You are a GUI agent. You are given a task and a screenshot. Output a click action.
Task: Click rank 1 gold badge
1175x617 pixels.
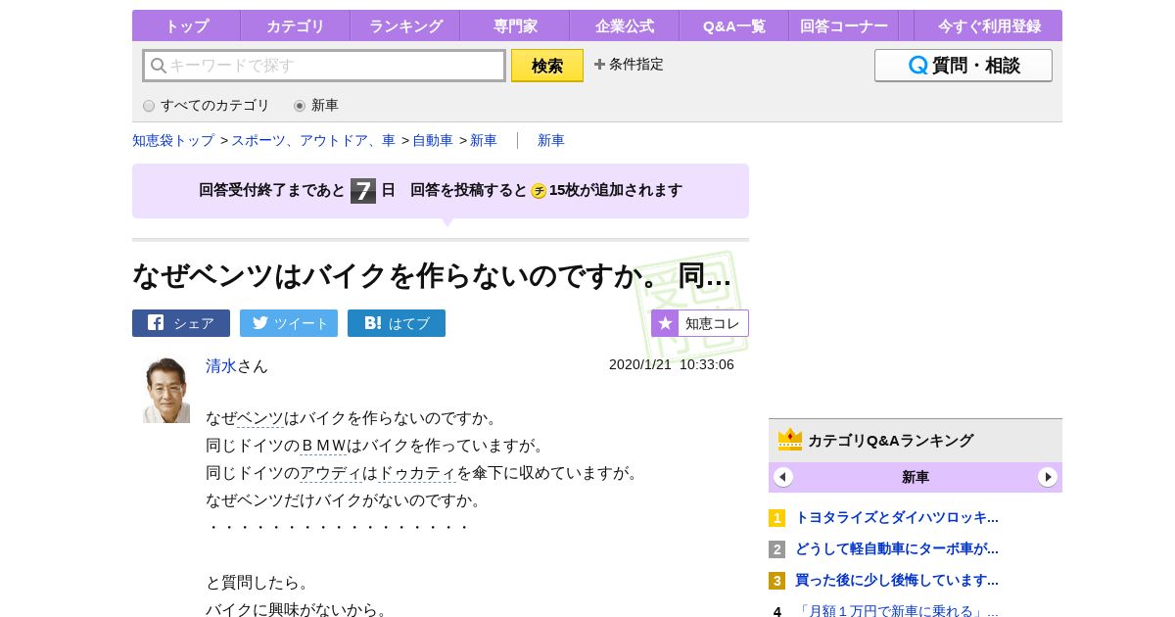pos(777,518)
